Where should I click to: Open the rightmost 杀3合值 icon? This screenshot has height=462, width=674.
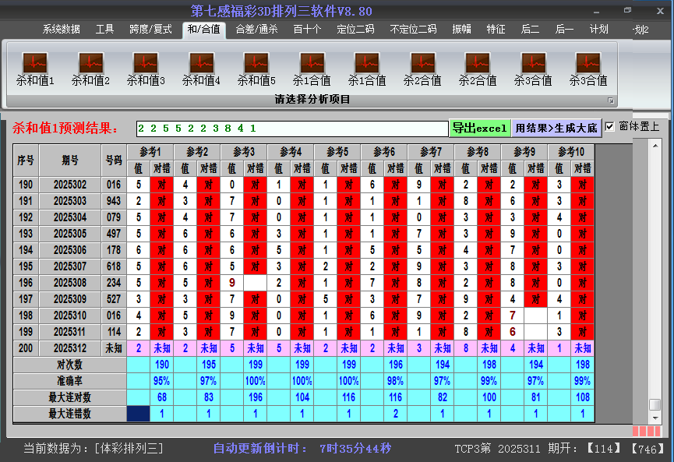click(588, 63)
